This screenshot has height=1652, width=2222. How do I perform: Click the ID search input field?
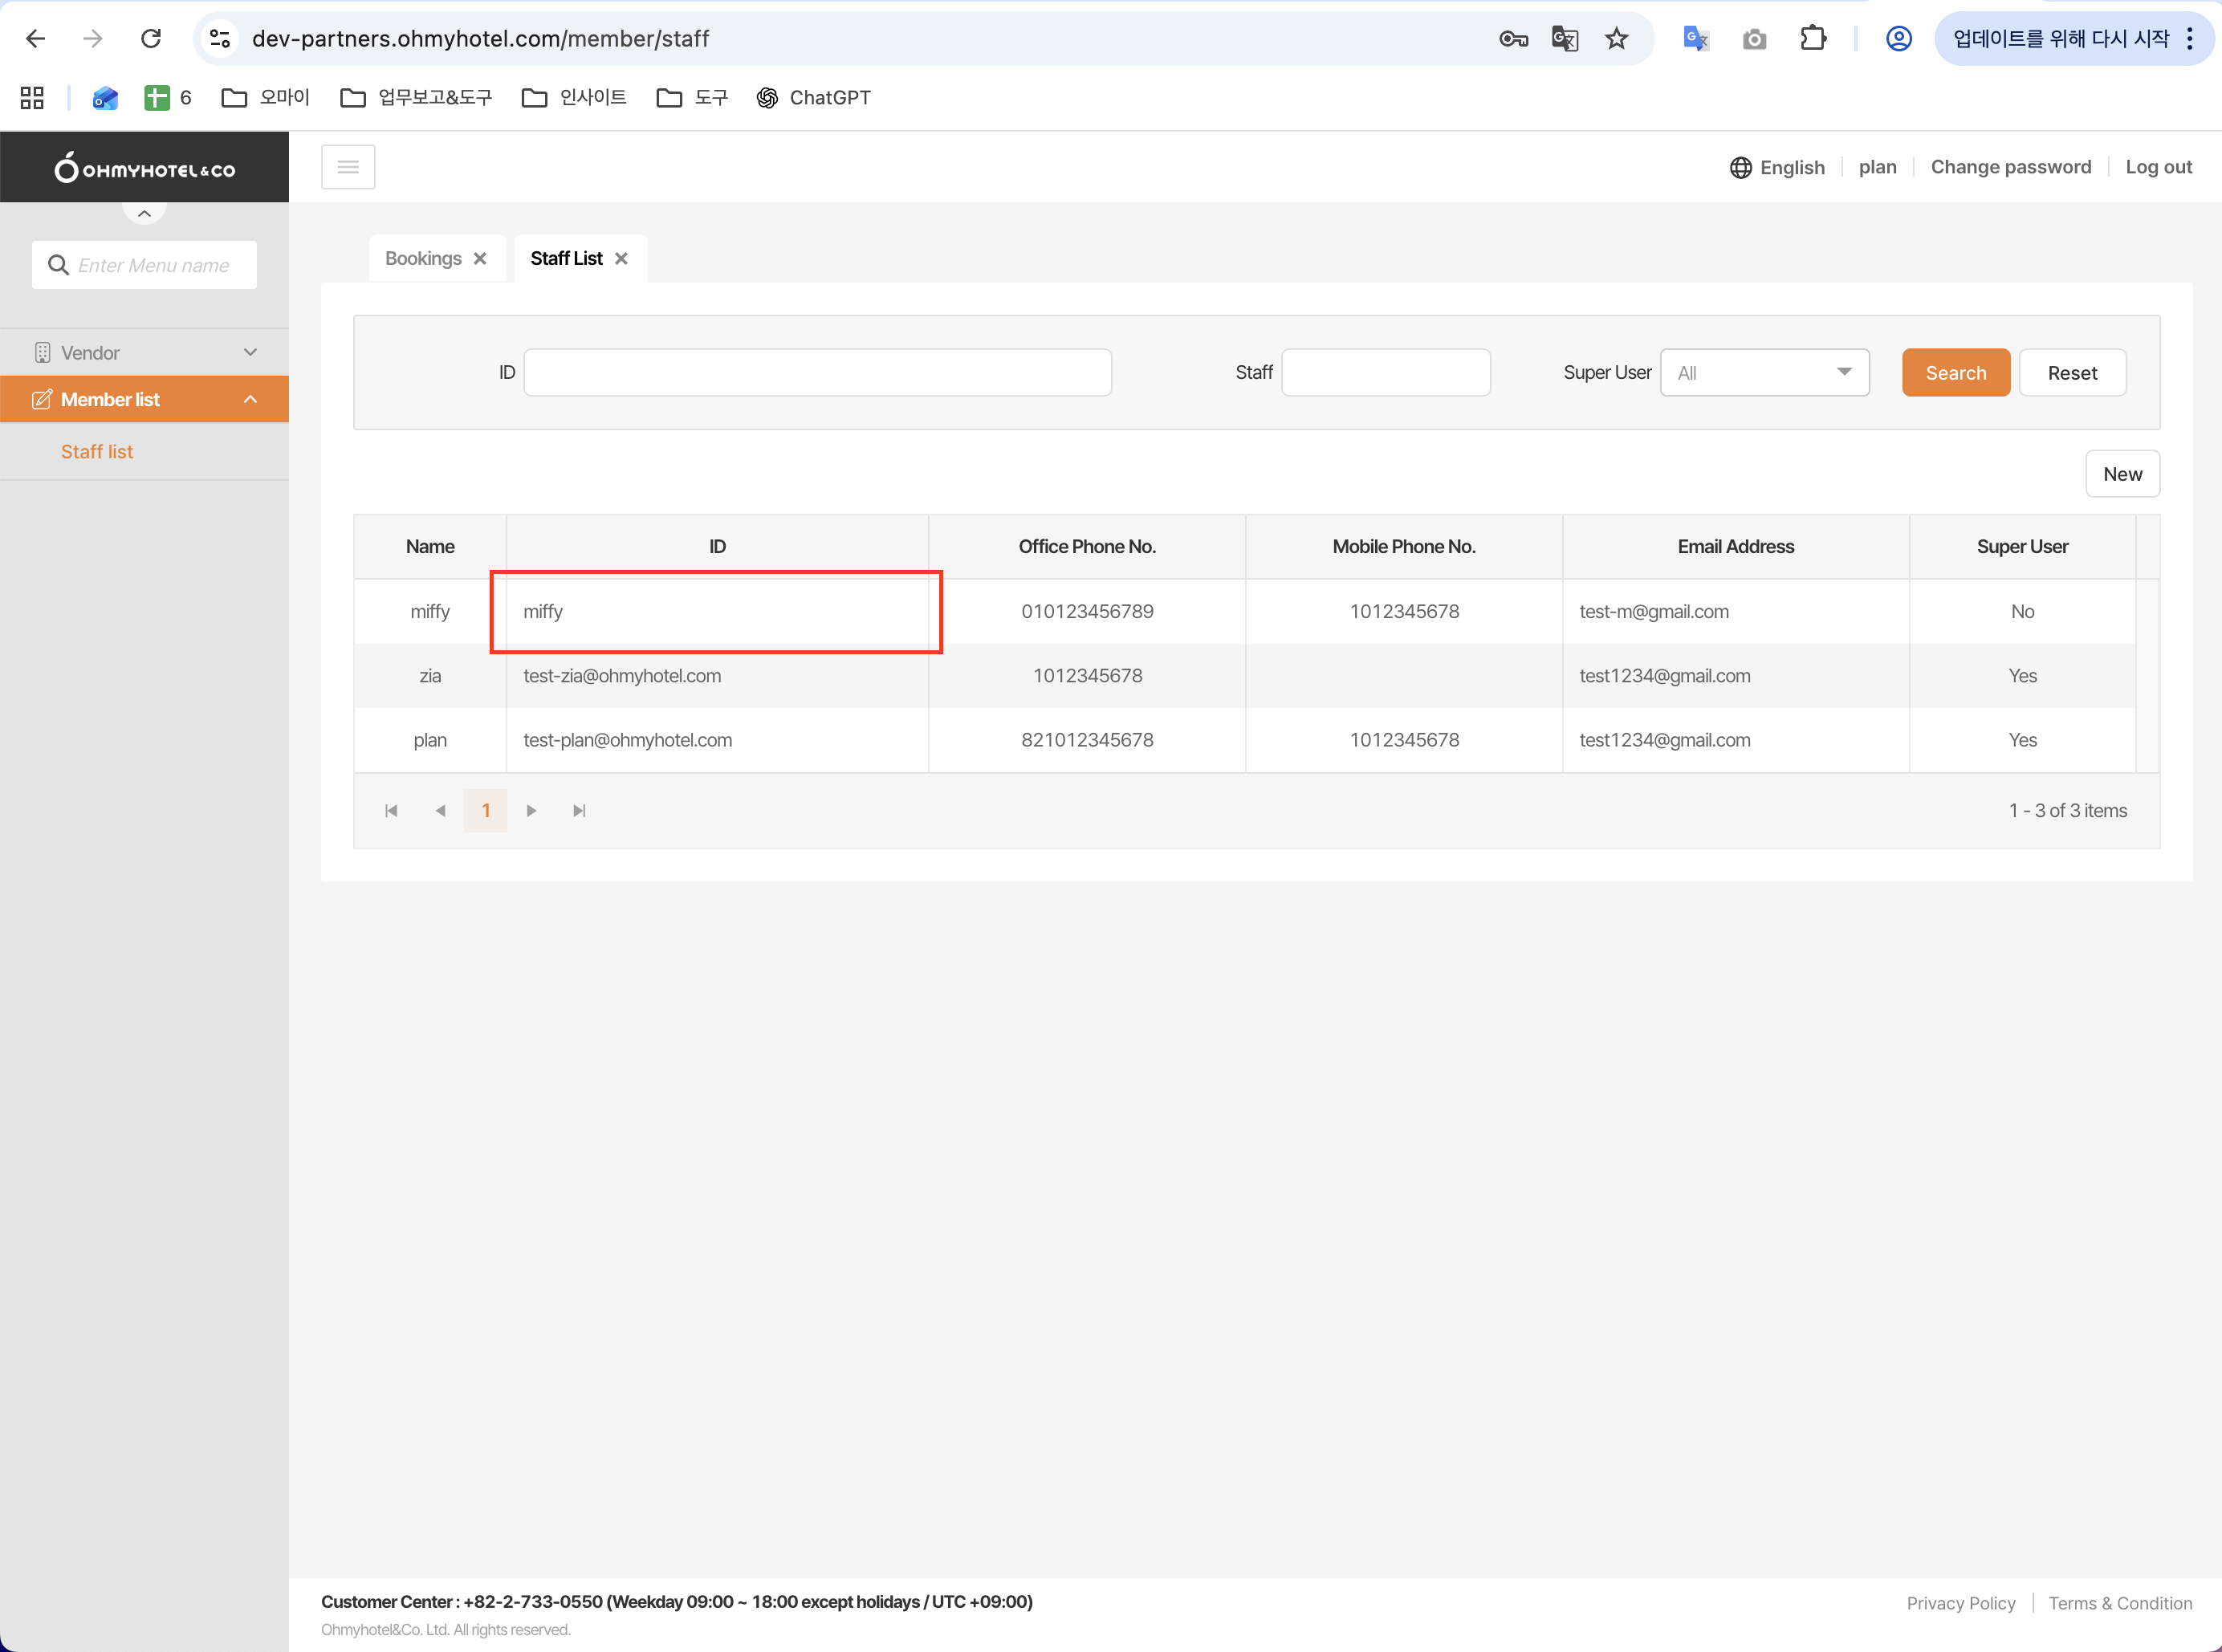click(x=817, y=373)
